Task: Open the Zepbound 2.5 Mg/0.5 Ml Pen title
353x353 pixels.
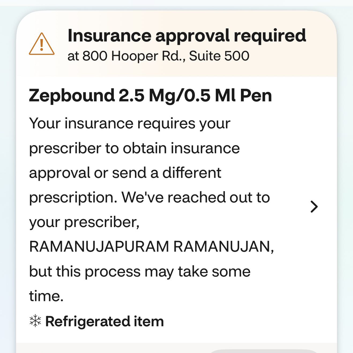Action: 150,95
